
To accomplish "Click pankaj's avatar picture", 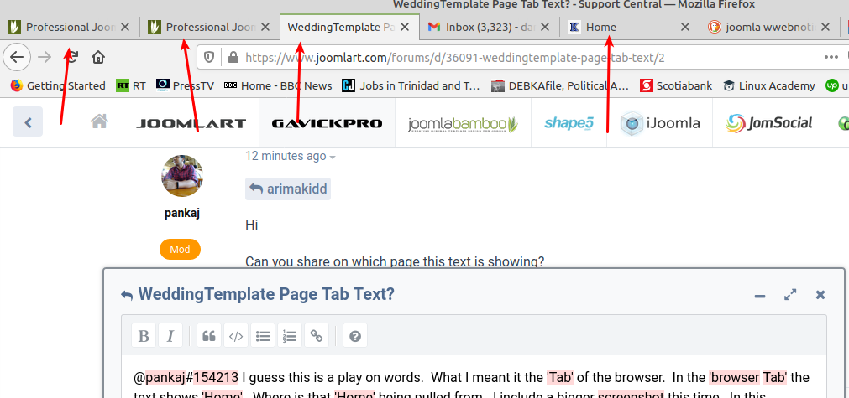I will (x=182, y=175).
